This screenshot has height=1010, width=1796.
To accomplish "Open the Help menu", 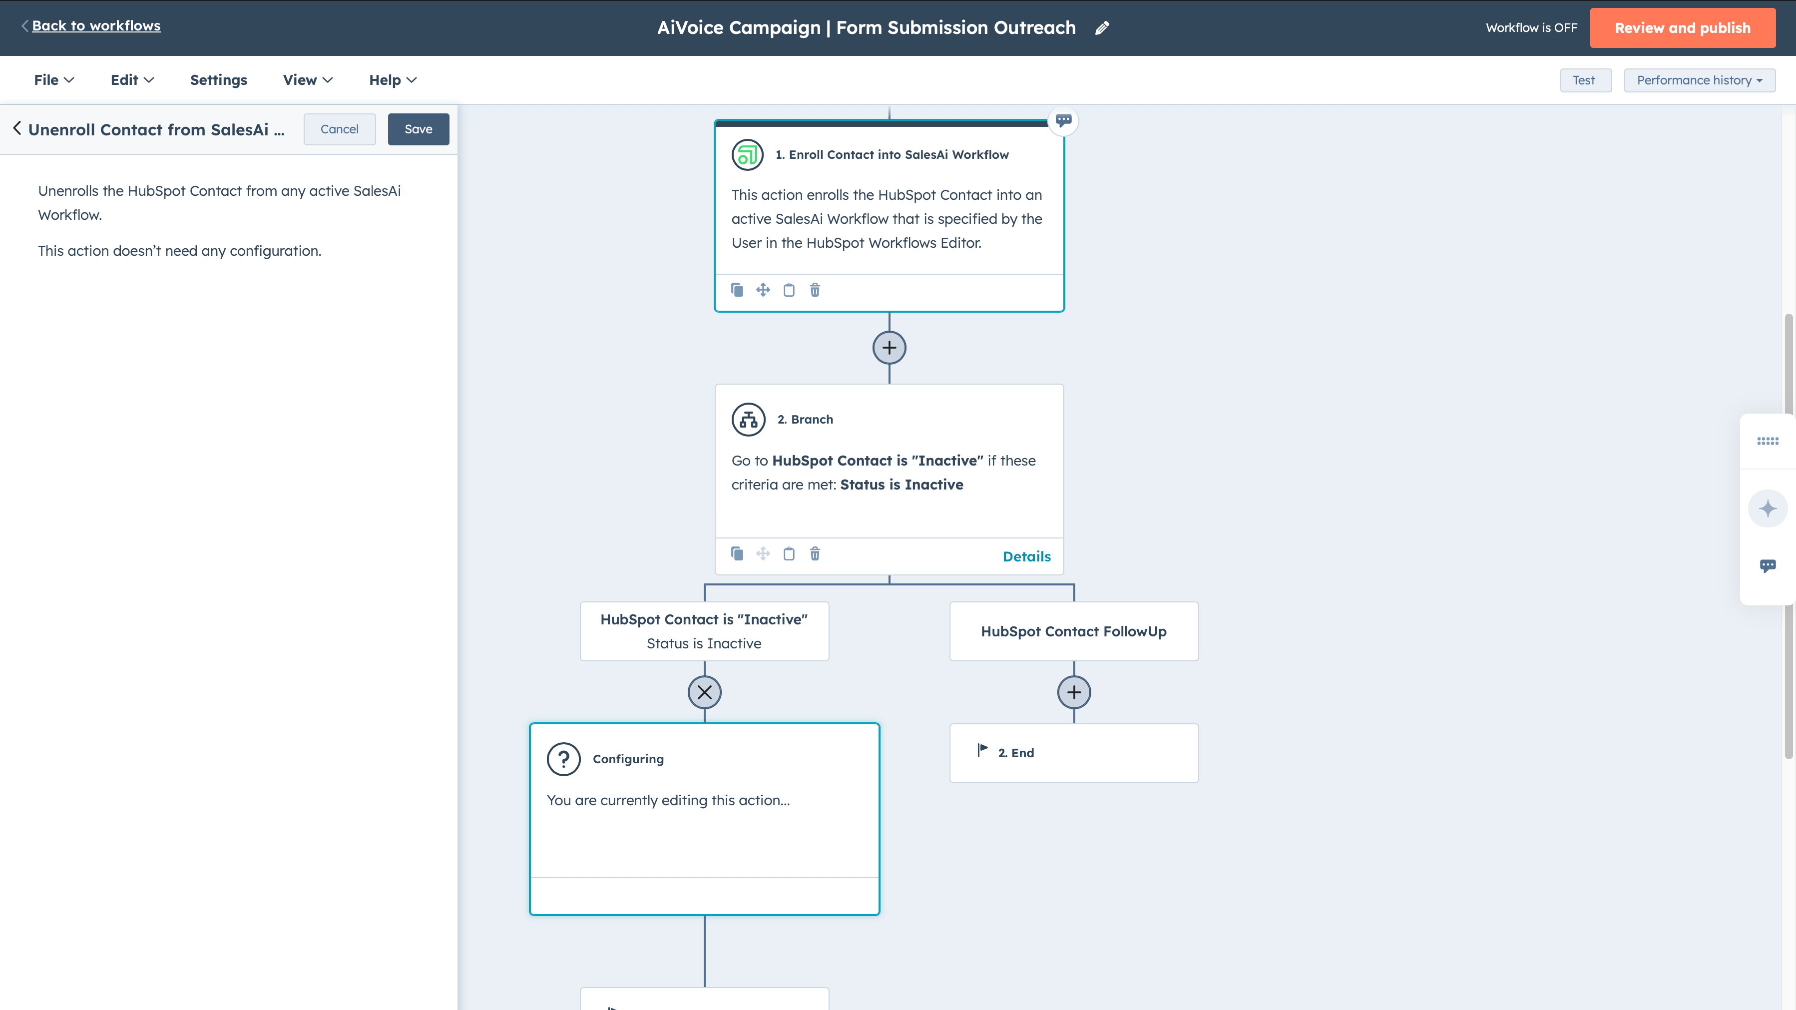I will pos(393,80).
